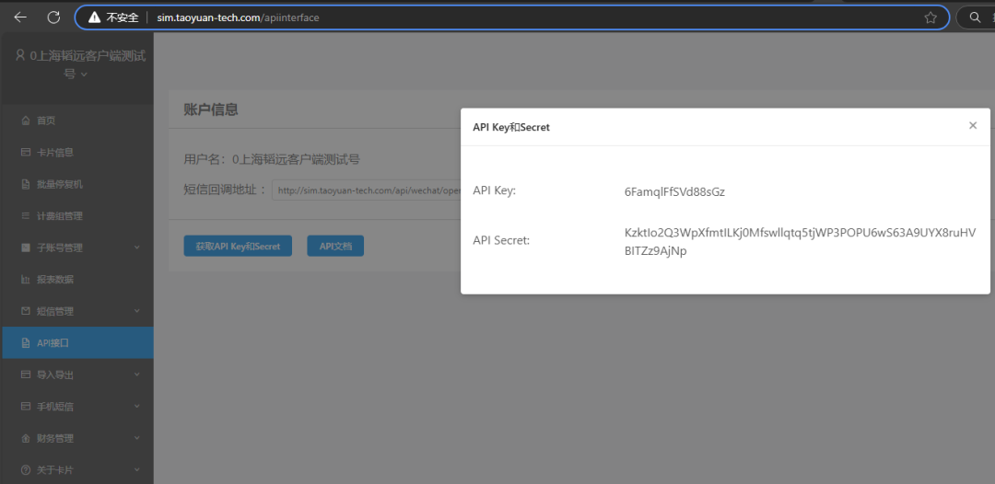
Task: Click the API文档 button
Action: (x=335, y=246)
